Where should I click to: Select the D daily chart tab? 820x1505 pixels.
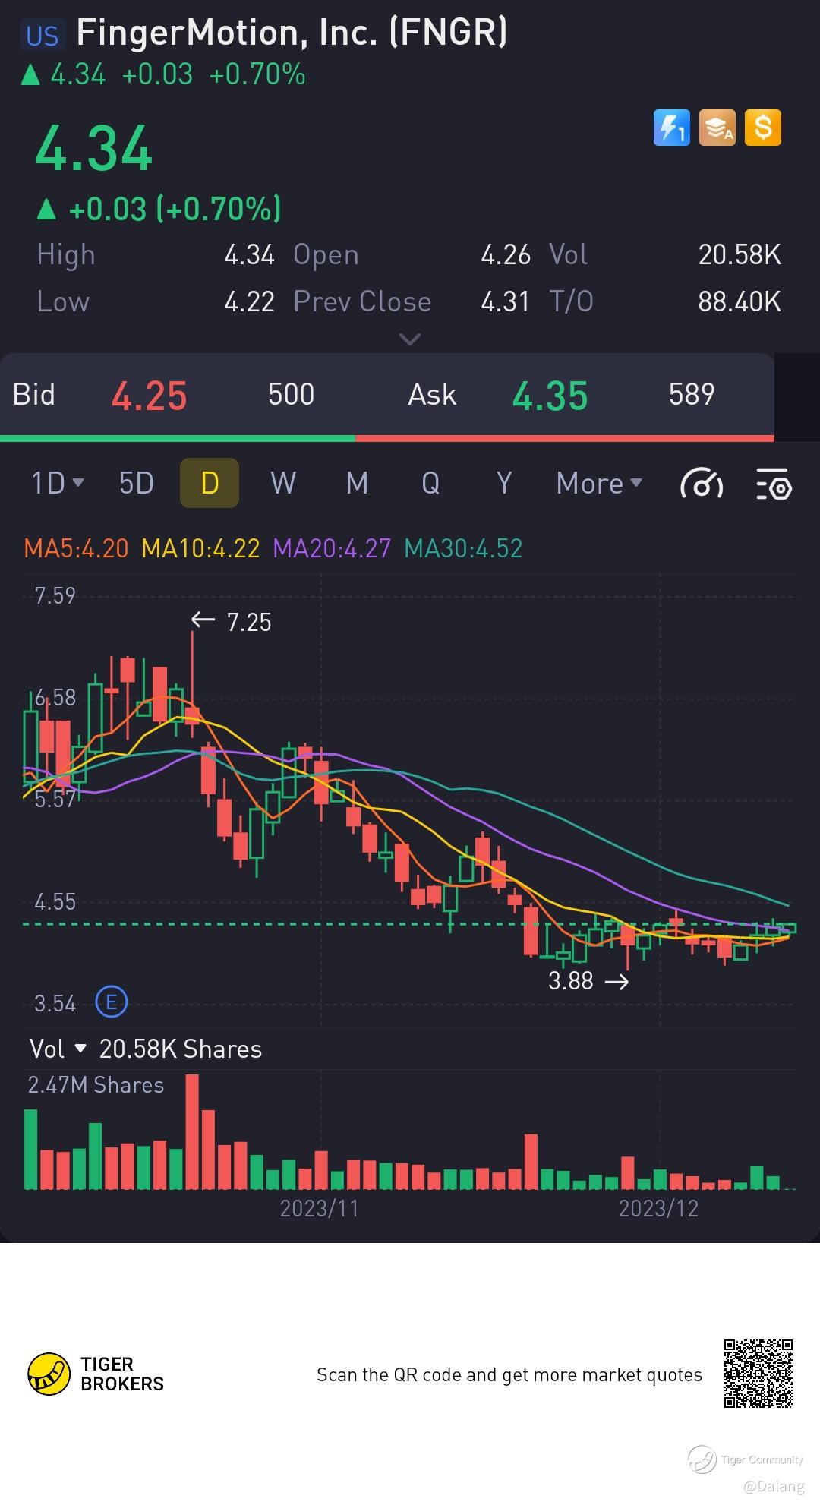[210, 483]
